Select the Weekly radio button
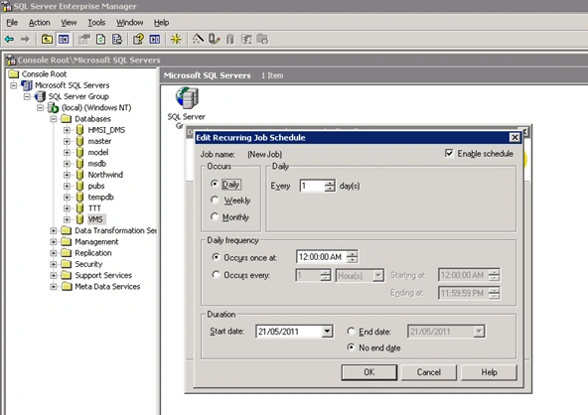 [x=215, y=201]
